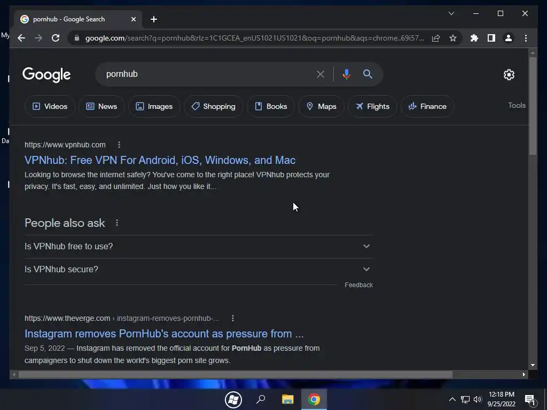Click the lock icon in address bar

point(77,38)
